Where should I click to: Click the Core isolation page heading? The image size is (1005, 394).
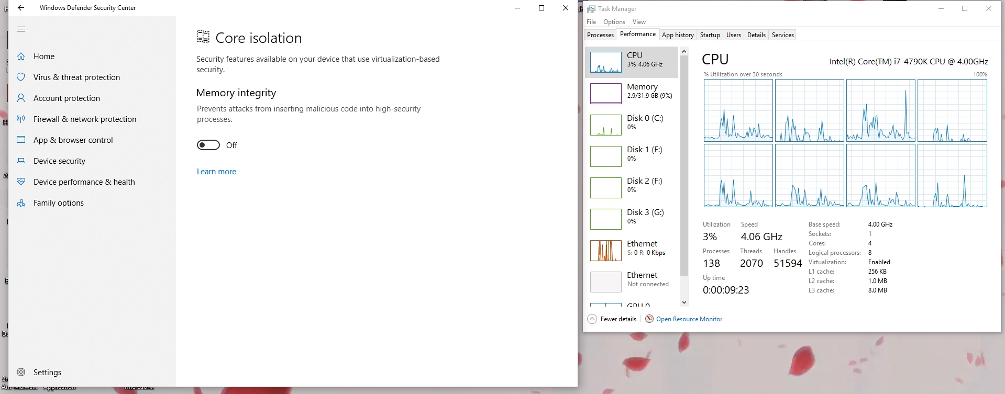pyautogui.click(x=259, y=38)
